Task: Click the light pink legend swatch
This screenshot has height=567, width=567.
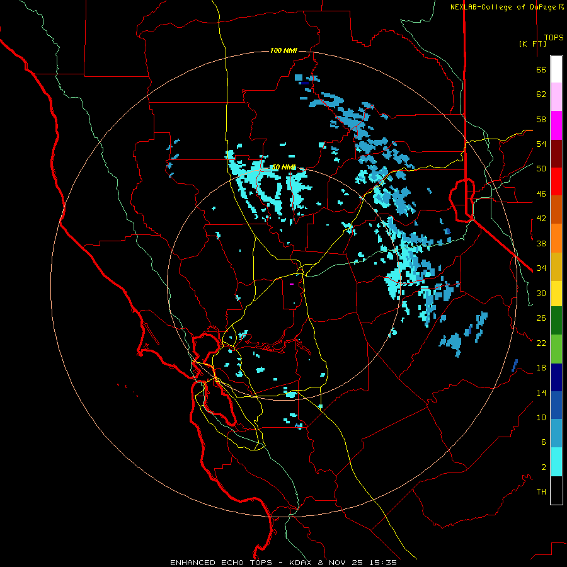Action: (556, 97)
